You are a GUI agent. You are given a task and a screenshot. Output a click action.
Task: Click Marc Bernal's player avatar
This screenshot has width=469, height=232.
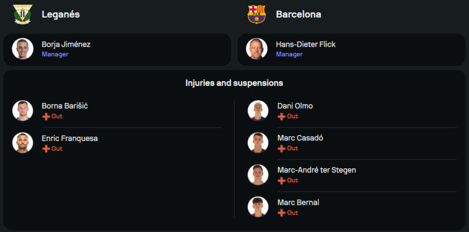coord(258,207)
